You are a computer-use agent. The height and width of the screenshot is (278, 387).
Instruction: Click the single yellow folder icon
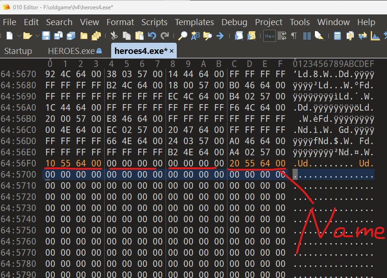pos(84,36)
